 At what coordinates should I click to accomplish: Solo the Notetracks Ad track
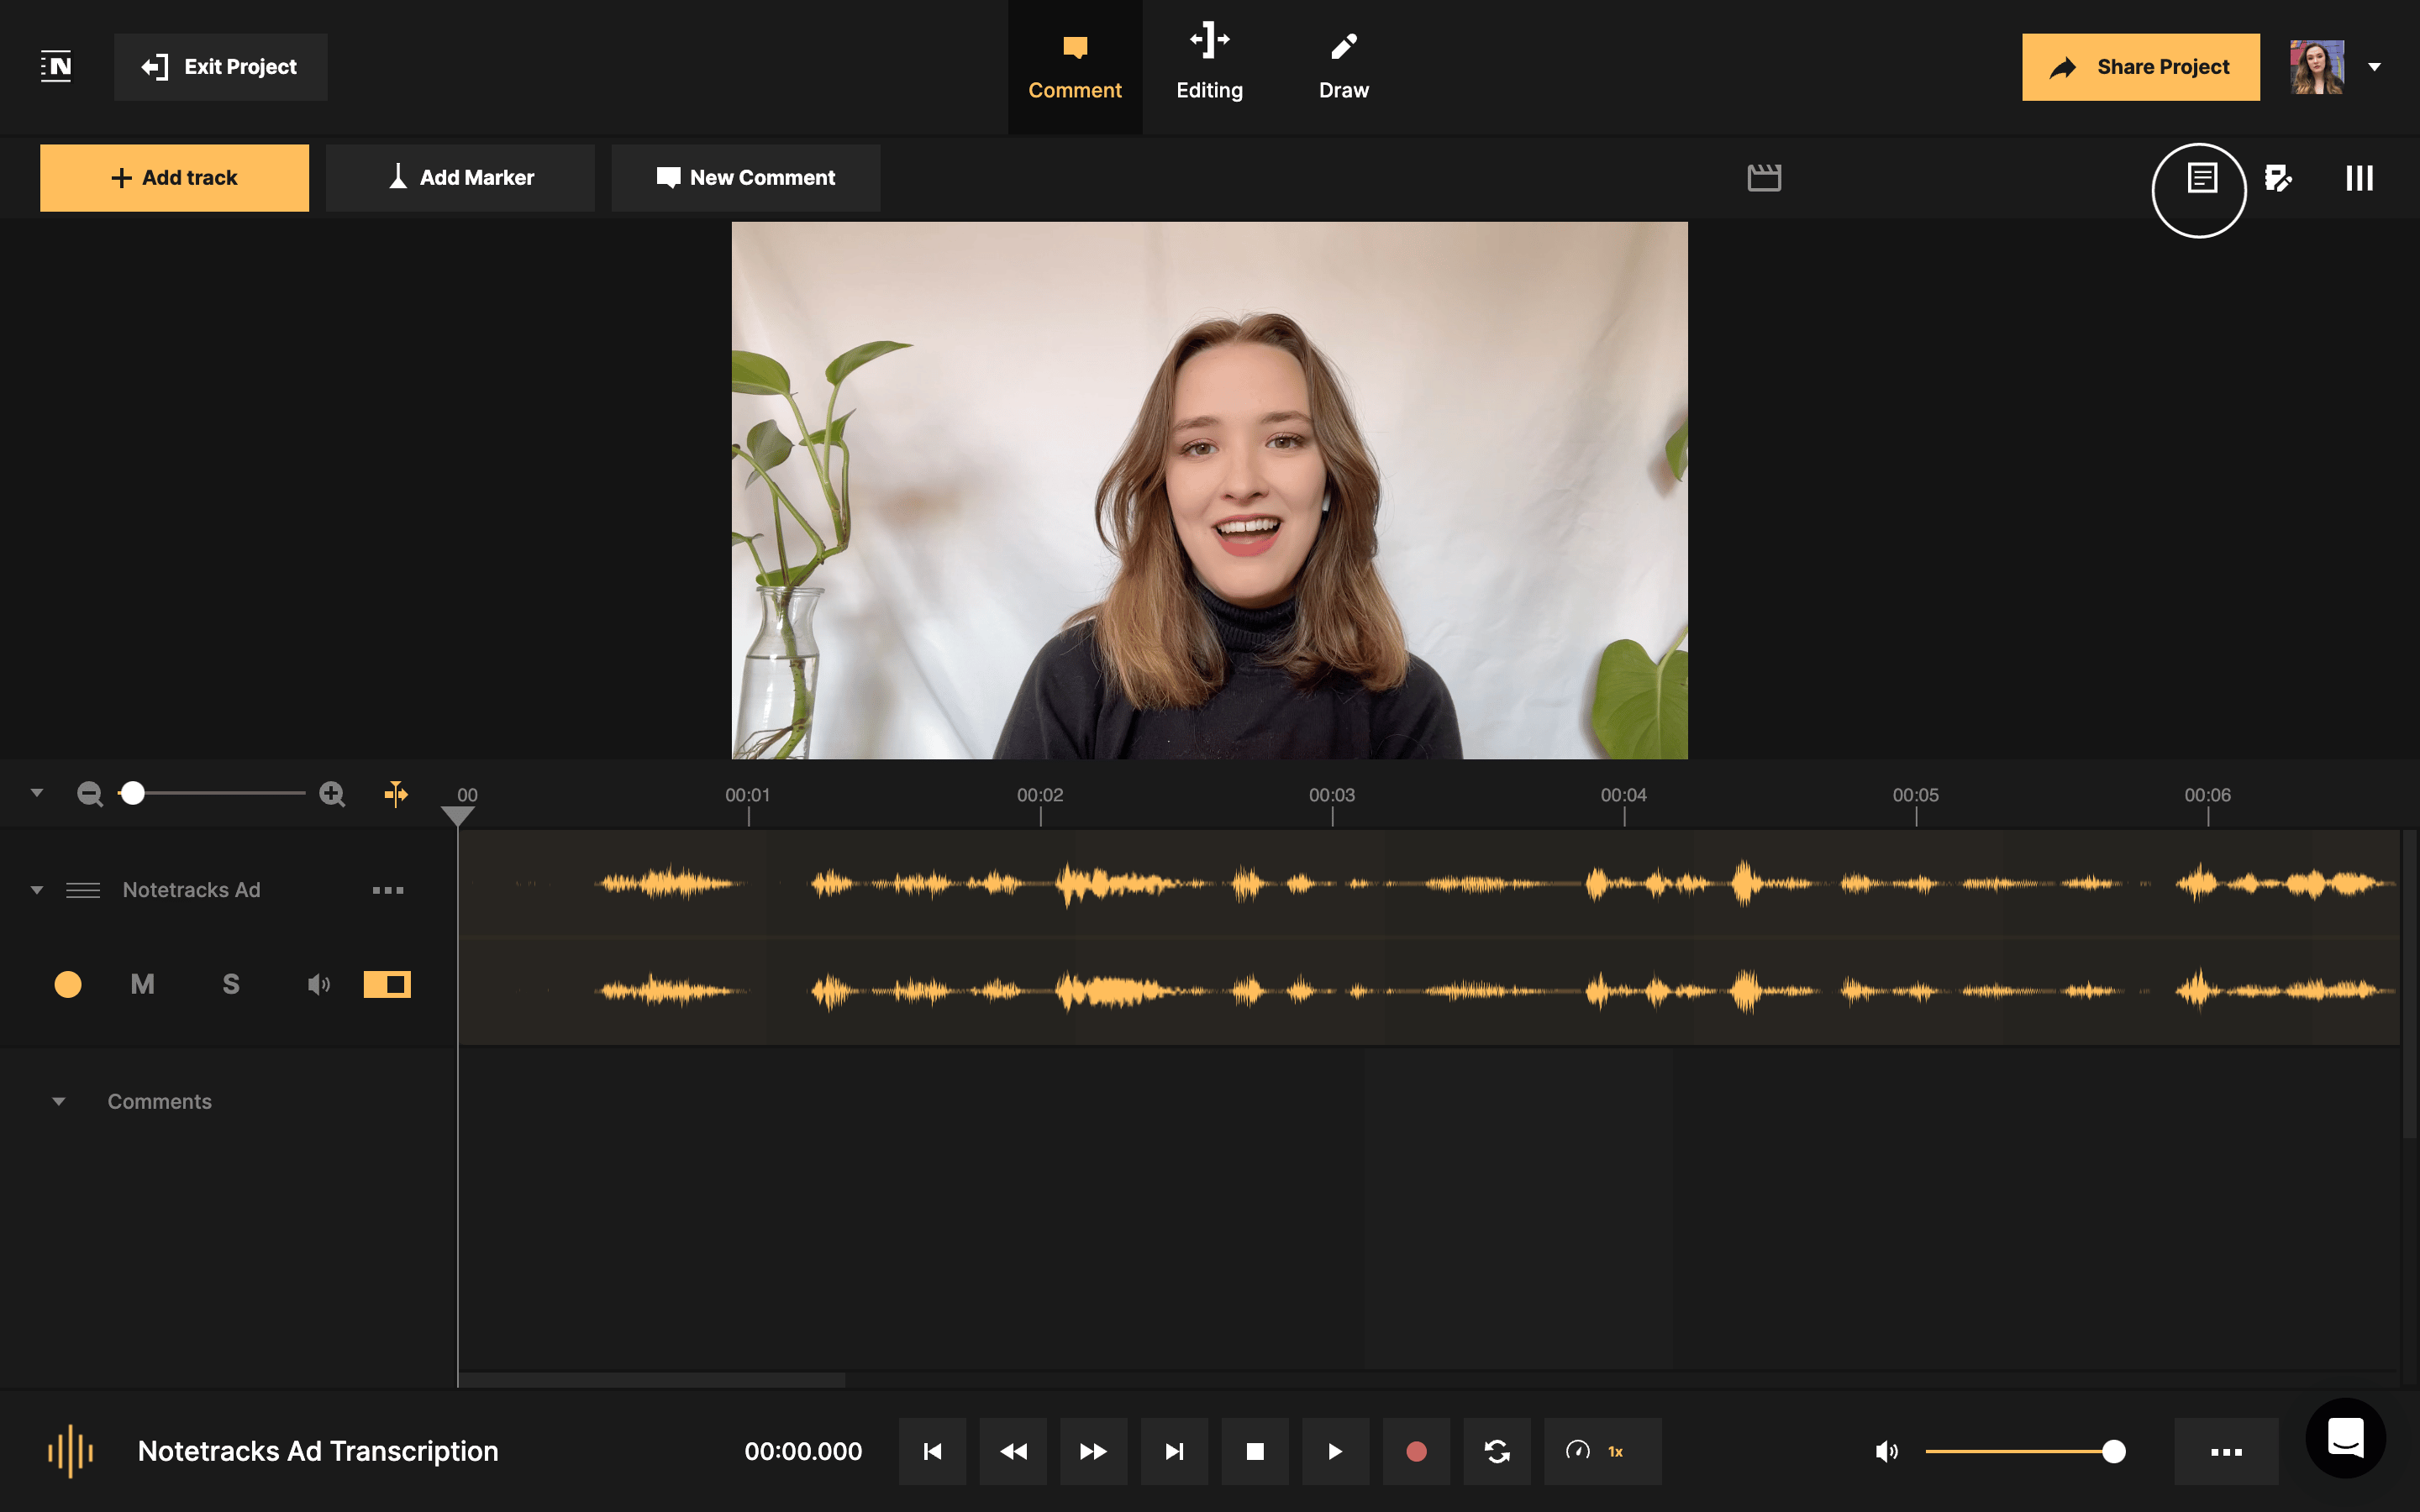[x=231, y=984]
